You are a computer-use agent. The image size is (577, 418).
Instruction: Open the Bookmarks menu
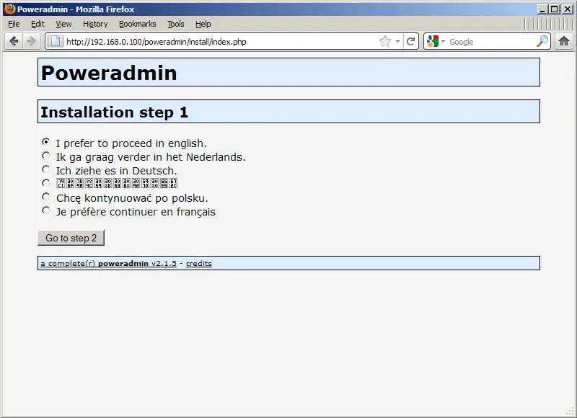[137, 24]
